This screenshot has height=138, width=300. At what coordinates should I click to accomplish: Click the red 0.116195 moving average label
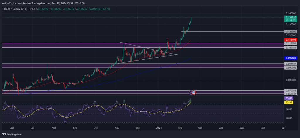tap(290, 40)
